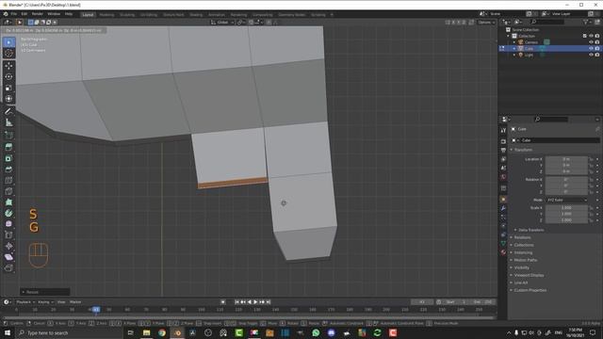603x339 pixels.
Task: Select the Shear tool
Action: (8, 257)
